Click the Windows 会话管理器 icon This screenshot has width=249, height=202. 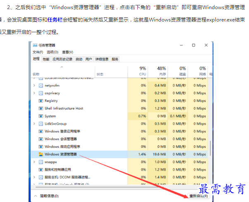pos(41,139)
